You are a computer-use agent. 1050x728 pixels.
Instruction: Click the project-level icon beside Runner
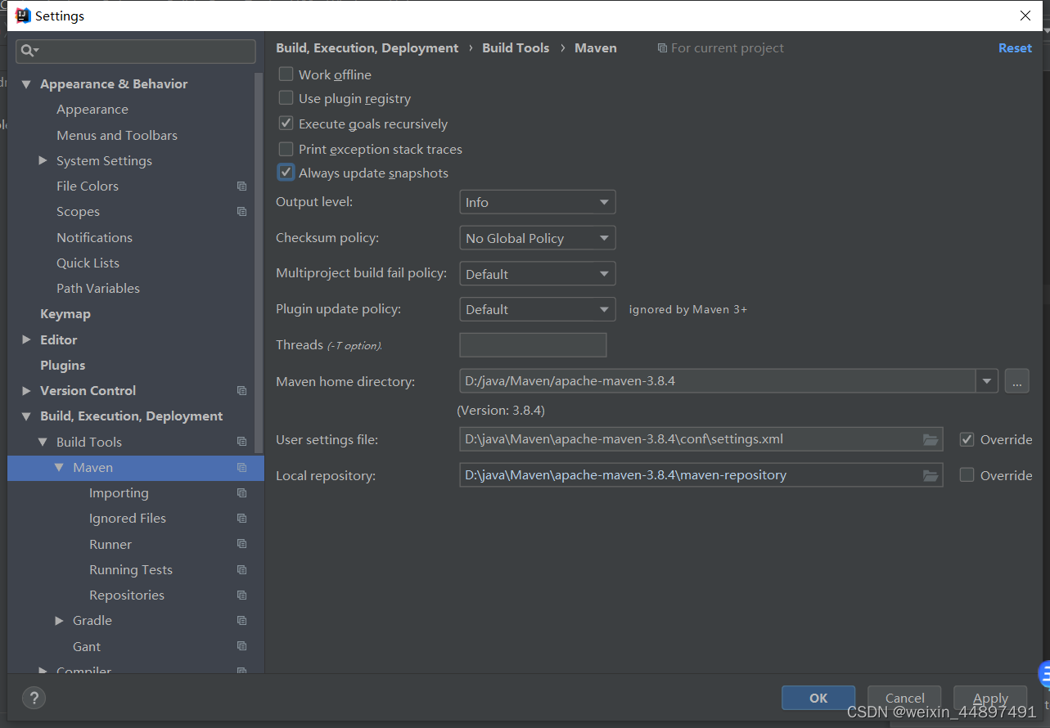point(241,544)
